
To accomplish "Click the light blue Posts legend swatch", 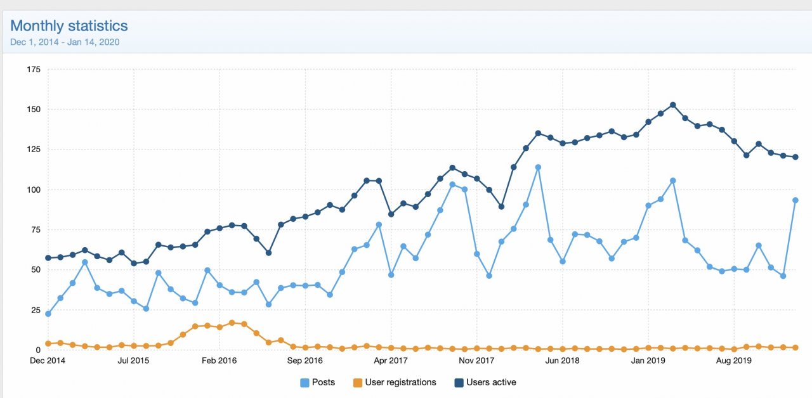I will [x=304, y=383].
